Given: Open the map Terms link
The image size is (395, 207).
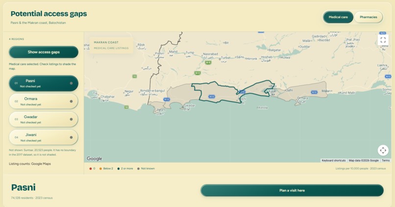Looking at the screenshot, I should pyautogui.click(x=385, y=160).
